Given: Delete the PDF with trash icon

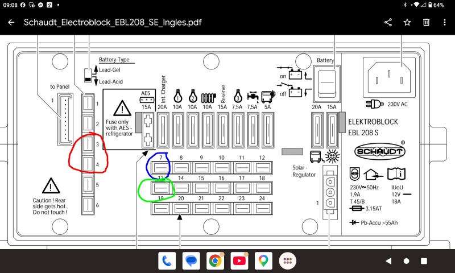Looking at the screenshot, I should coord(426,22).
